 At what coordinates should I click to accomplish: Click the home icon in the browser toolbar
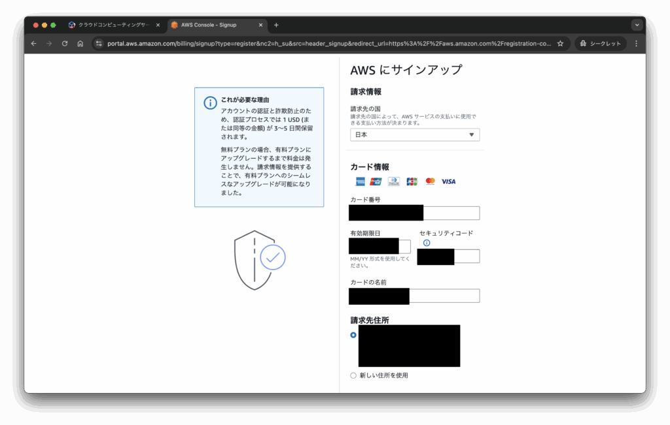pos(80,43)
